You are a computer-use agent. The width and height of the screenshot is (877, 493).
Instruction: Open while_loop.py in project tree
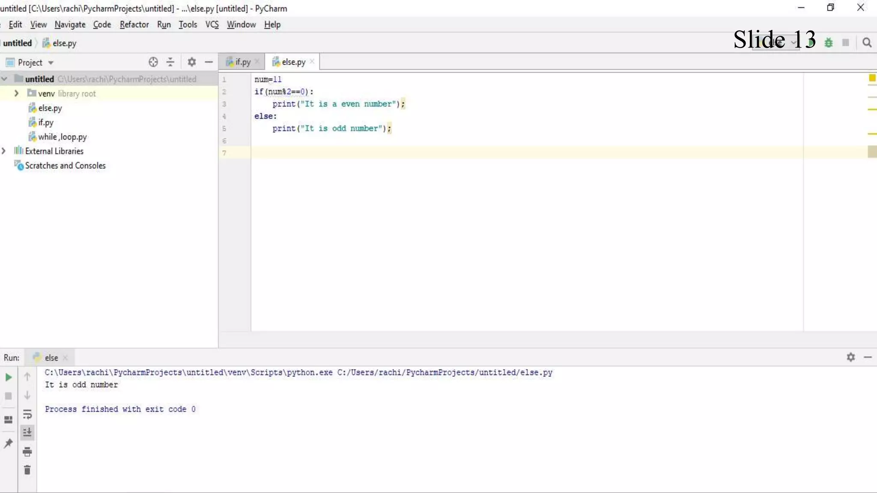pos(62,137)
